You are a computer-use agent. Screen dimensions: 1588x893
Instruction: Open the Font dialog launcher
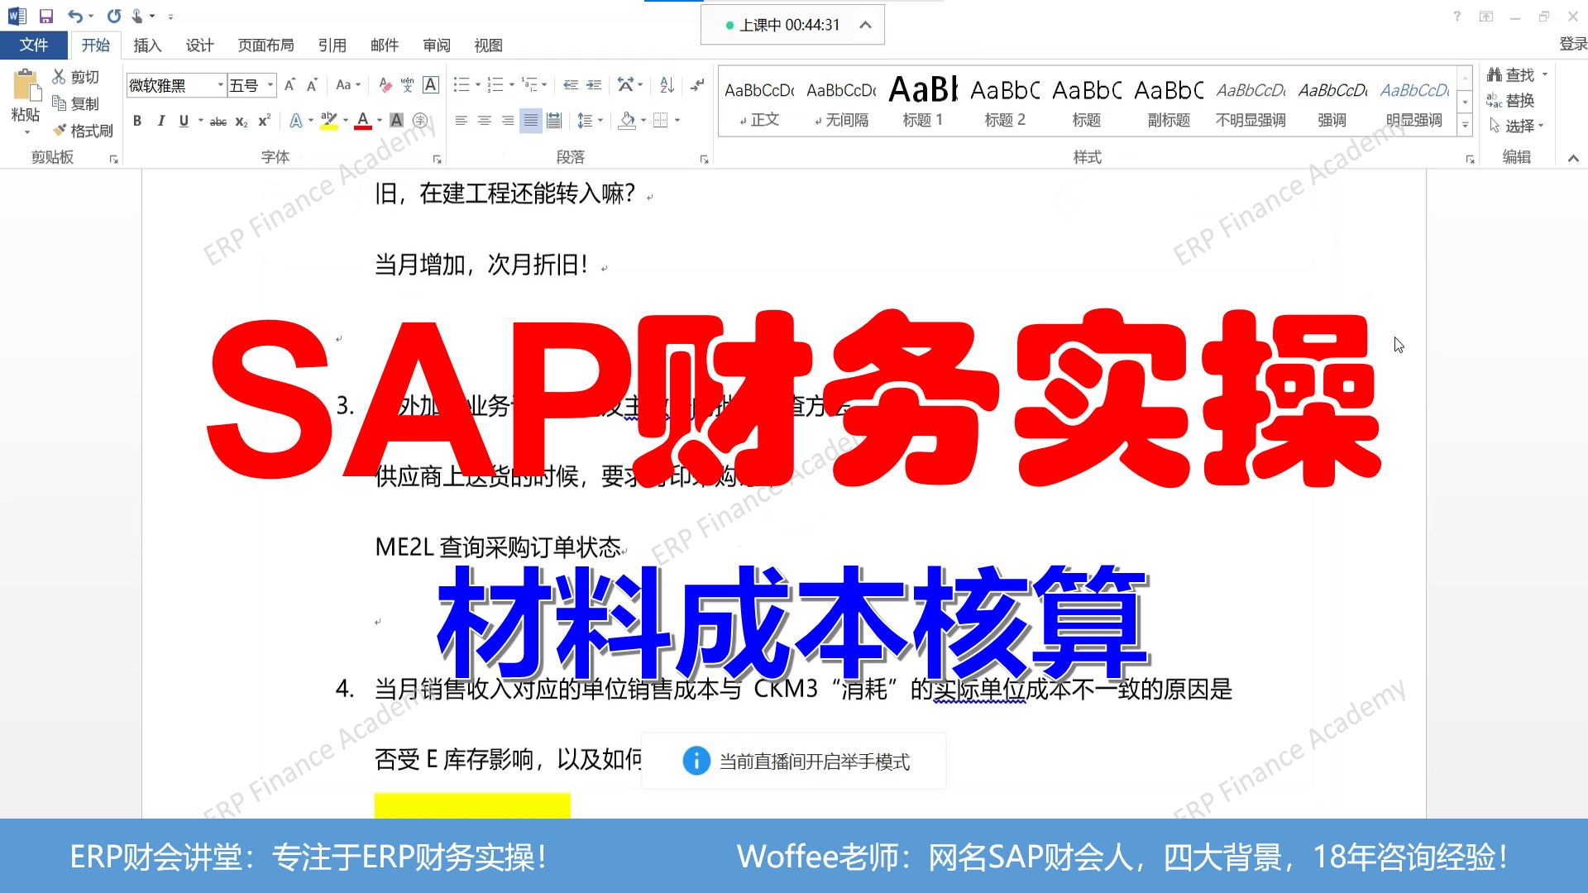(438, 159)
